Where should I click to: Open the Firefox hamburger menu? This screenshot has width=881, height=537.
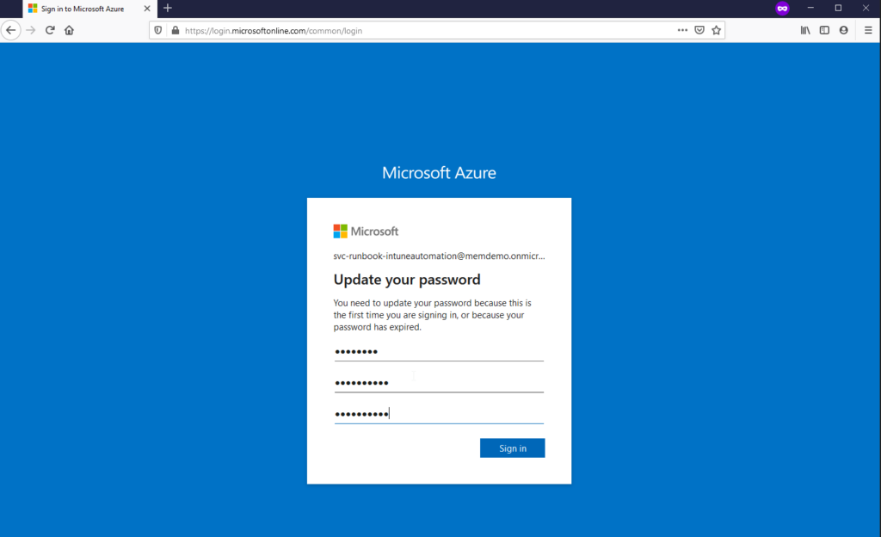[x=868, y=30]
